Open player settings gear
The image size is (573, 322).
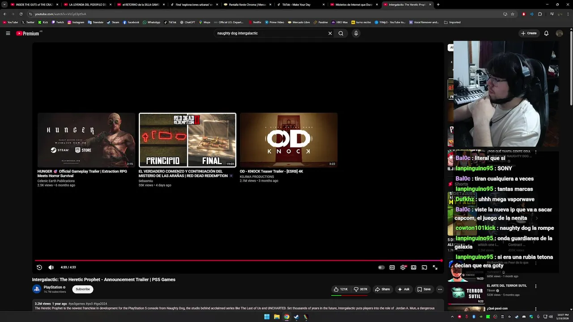(x=403, y=267)
